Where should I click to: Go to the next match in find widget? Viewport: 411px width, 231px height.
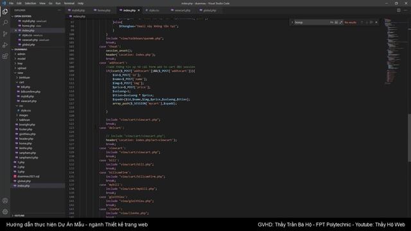point(367,22)
